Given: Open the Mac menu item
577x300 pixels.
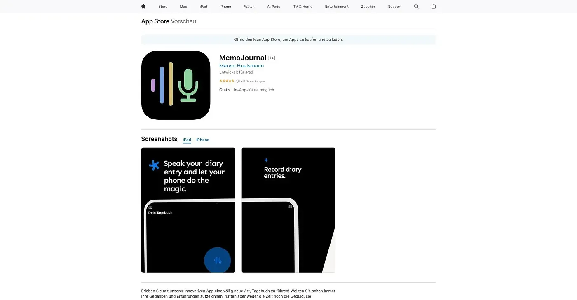Looking at the screenshot, I should click(183, 7).
